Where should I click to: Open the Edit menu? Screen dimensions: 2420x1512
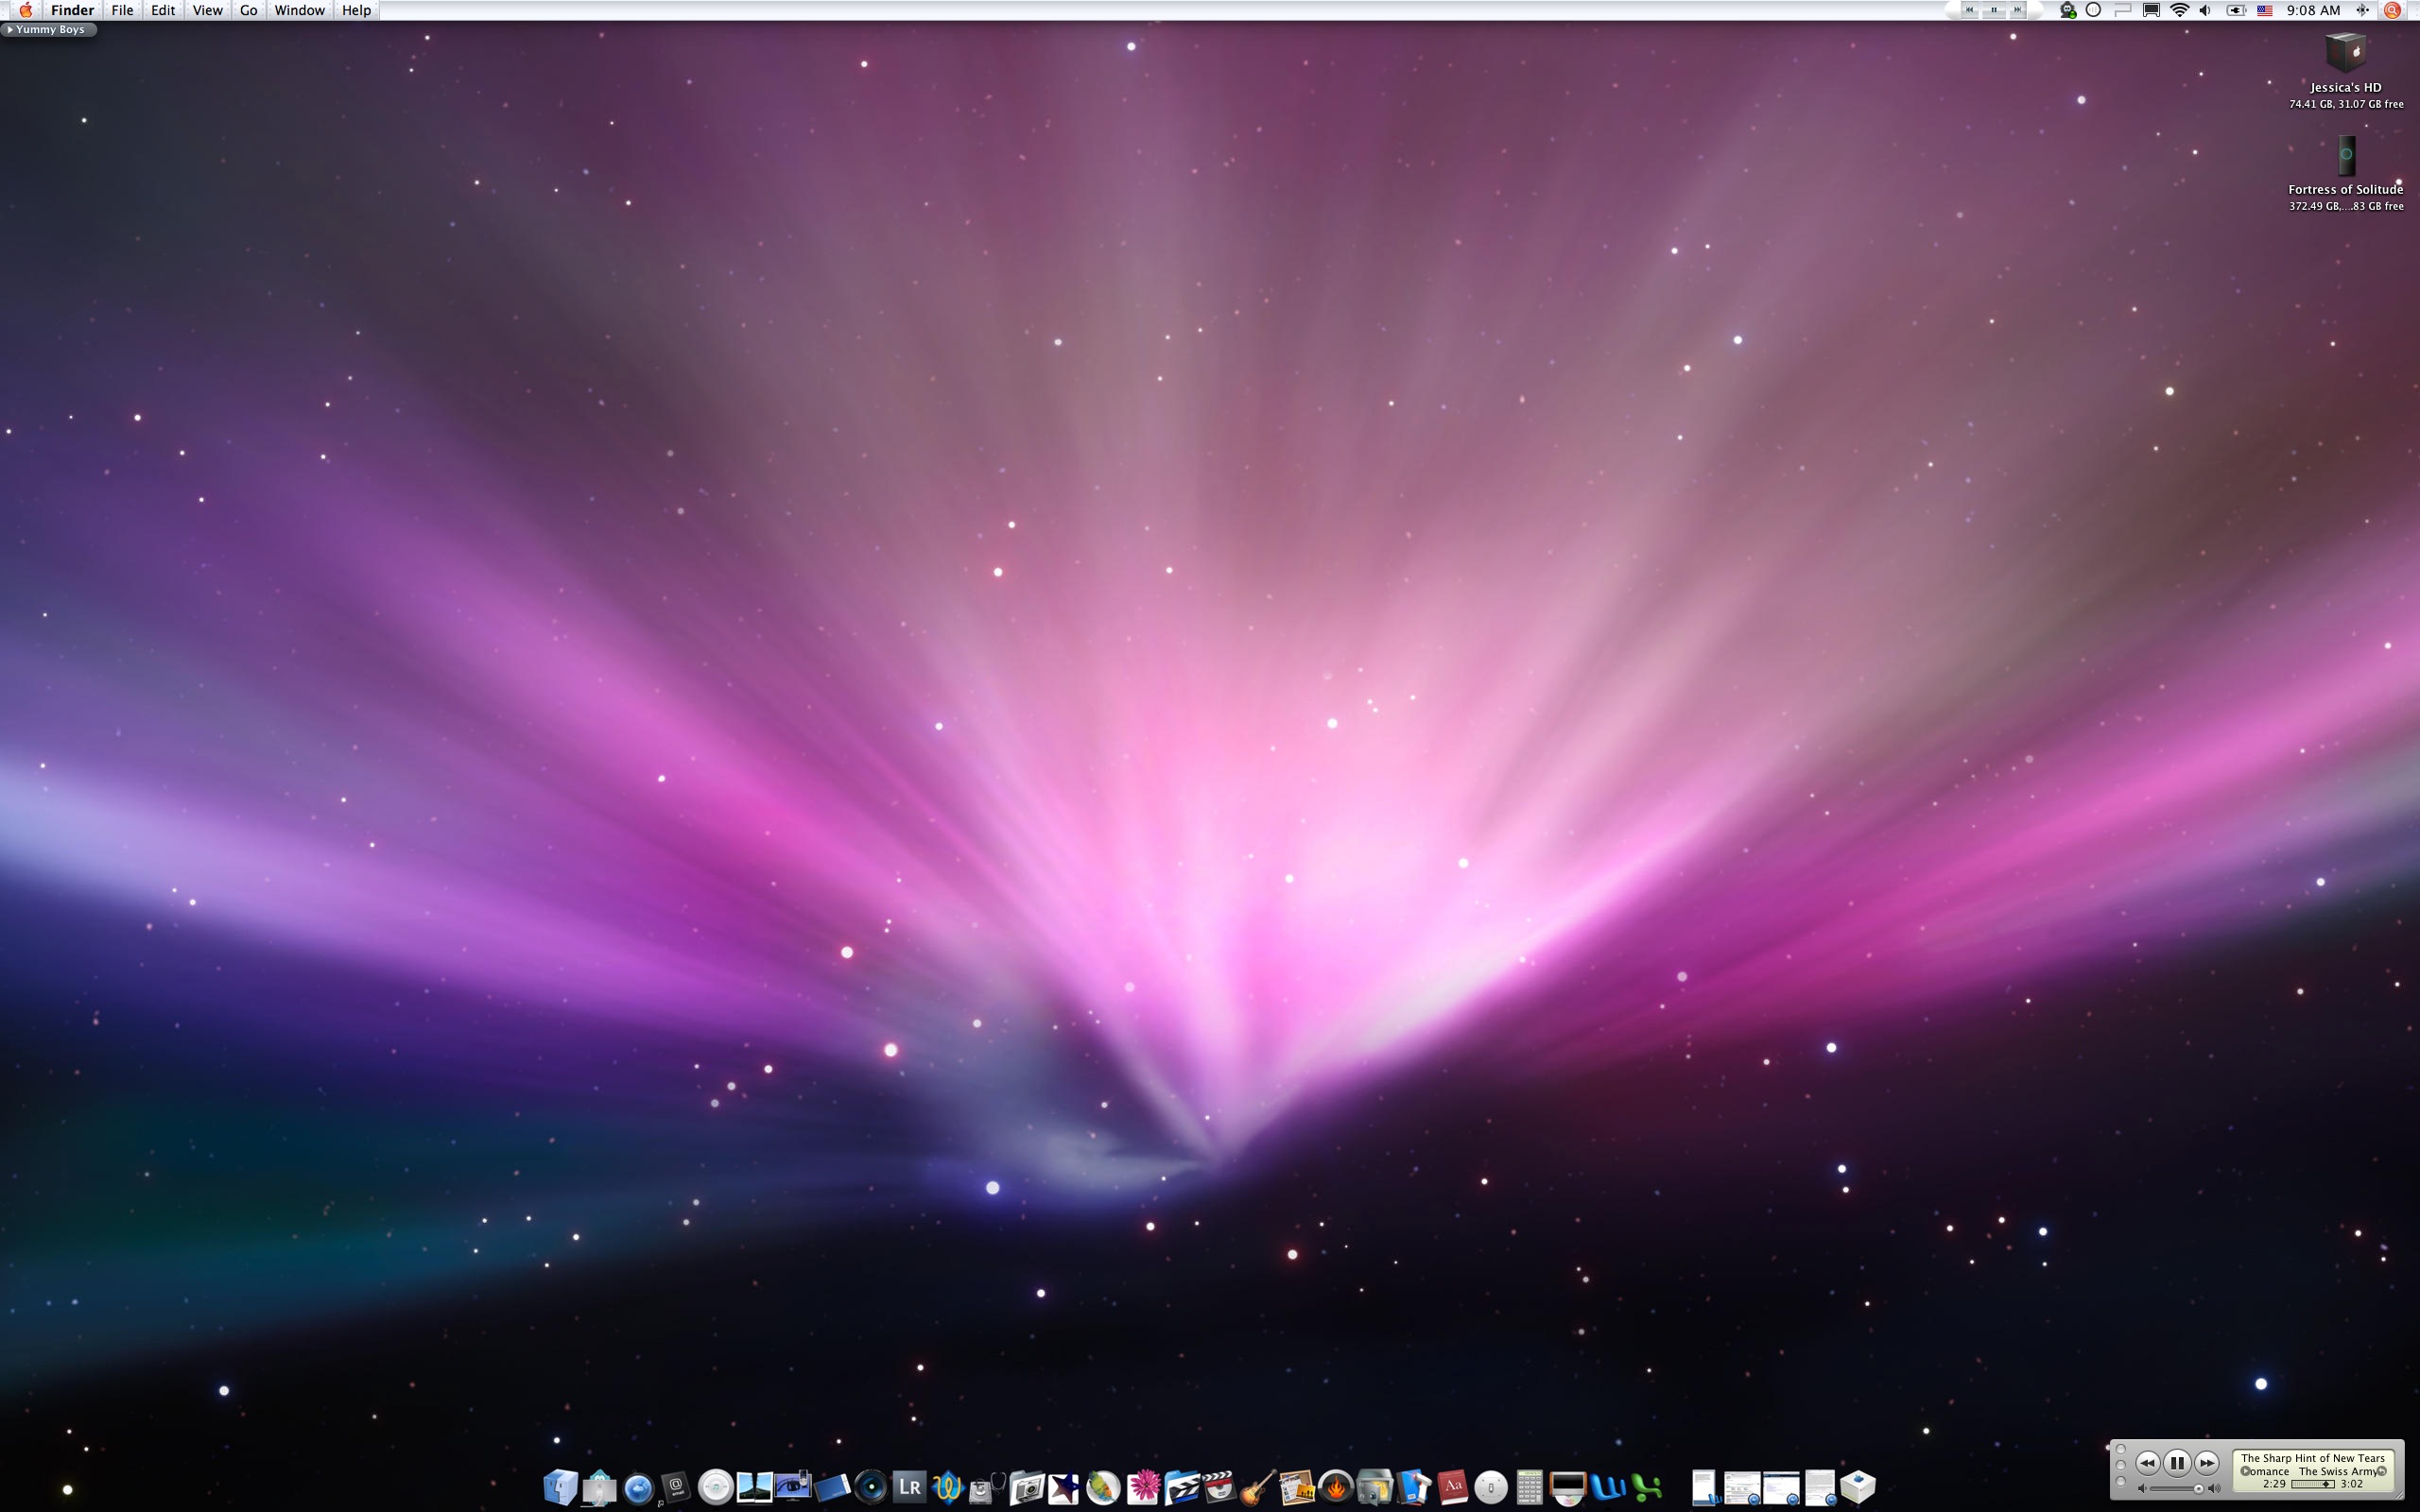pyautogui.click(x=163, y=10)
